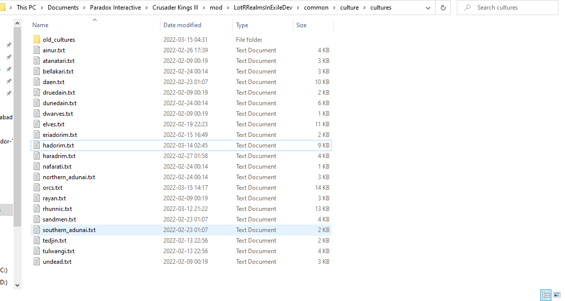Expand chevron after Documents breadcrumb
This screenshot has width=565, height=301.
84,8
